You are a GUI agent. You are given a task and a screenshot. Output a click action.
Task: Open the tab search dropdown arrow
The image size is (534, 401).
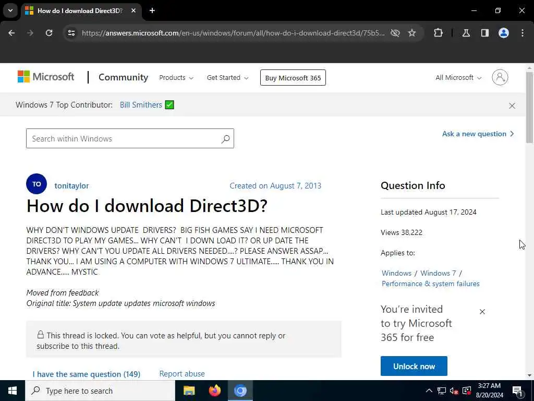coord(10,10)
